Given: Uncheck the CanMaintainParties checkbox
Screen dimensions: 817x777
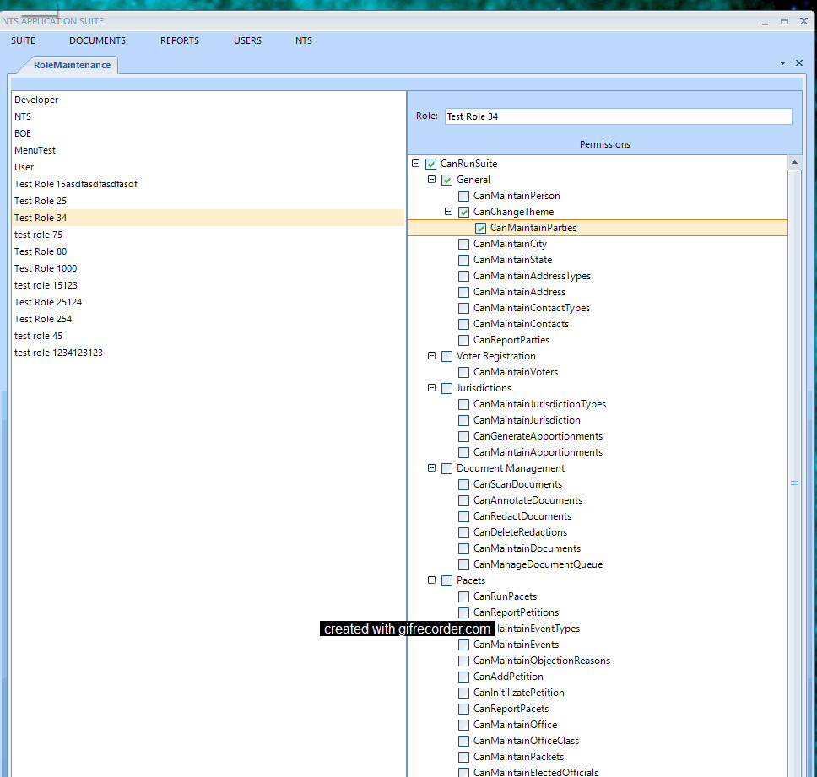Looking at the screenshot, I should tap(480, 228).
